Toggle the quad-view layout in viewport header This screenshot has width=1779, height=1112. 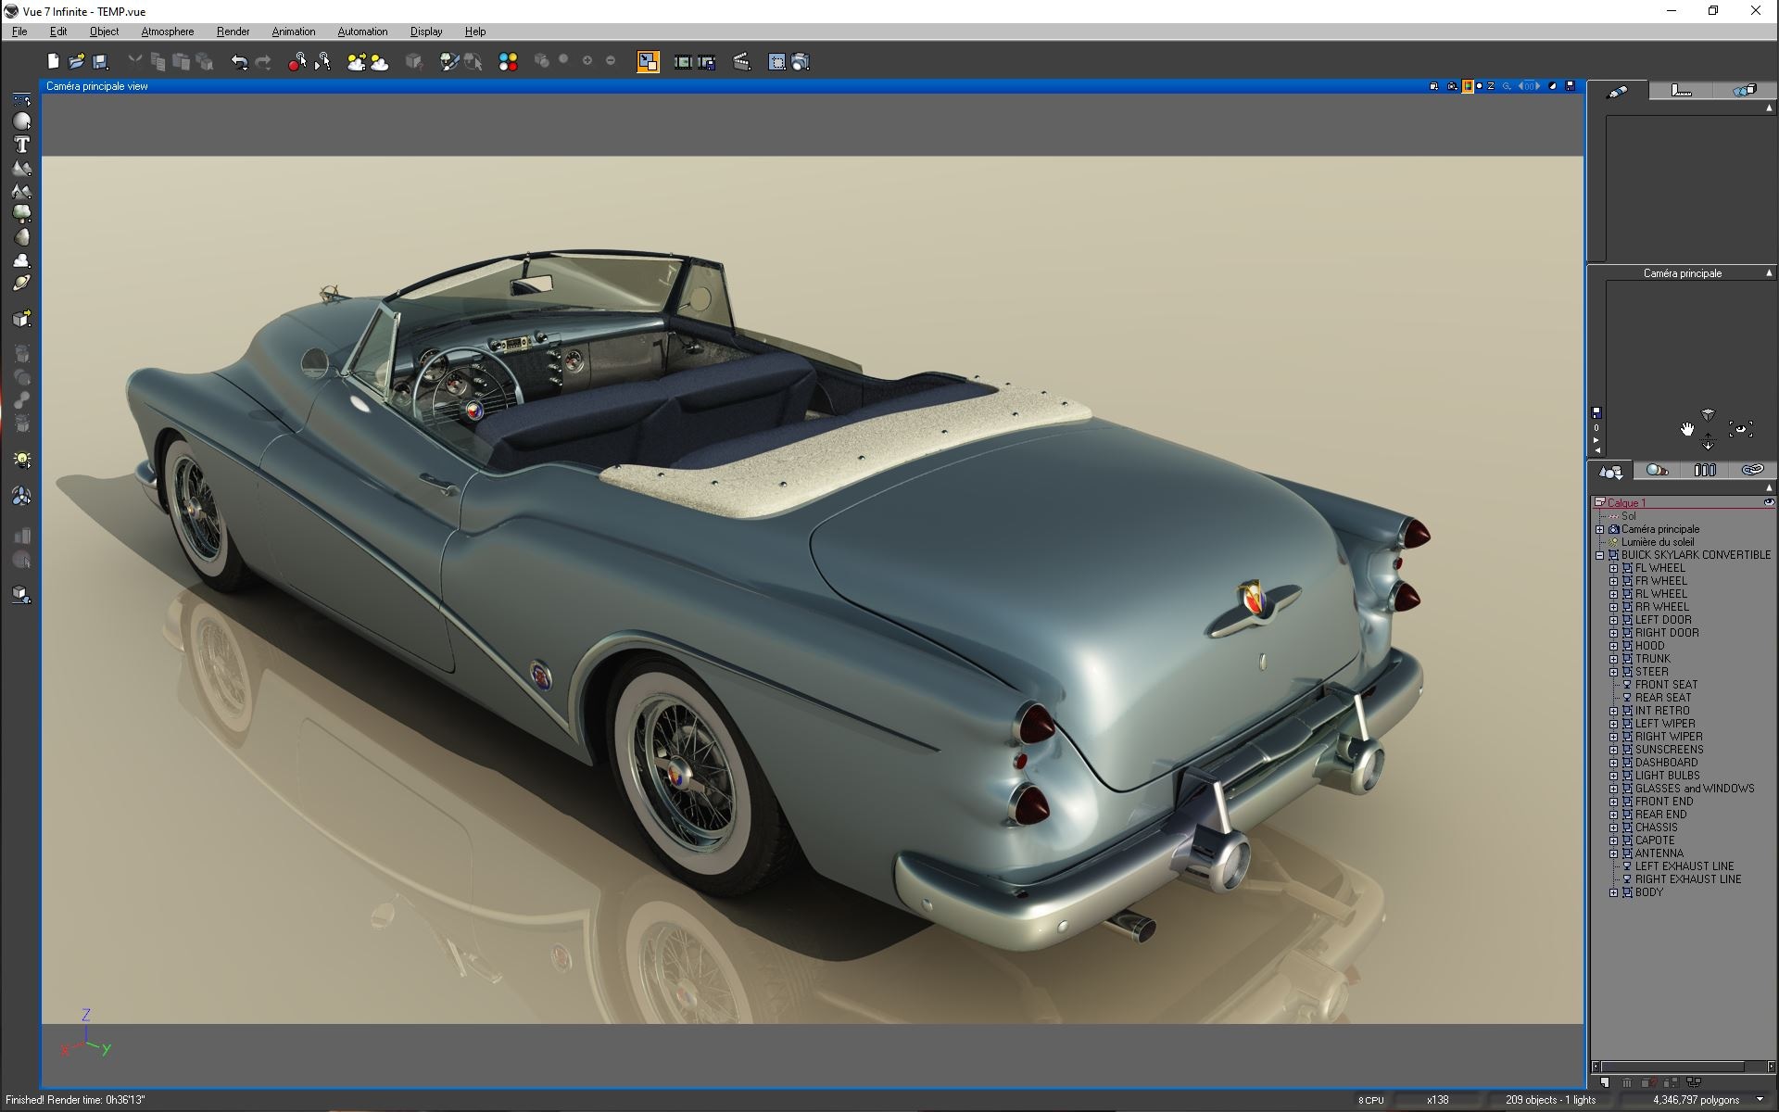(x=1434, y=85)
